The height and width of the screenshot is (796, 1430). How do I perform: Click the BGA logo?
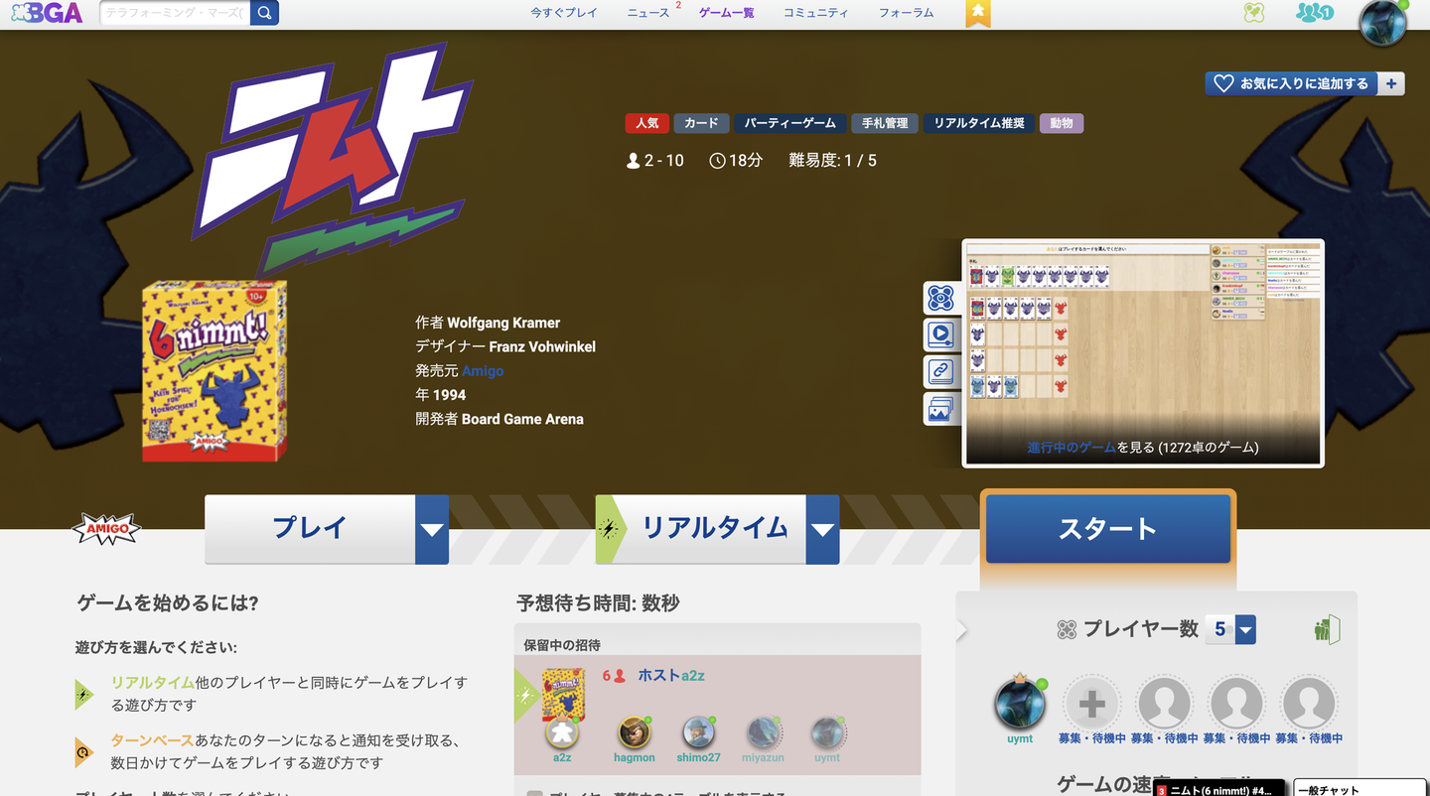pyautogui.click(x=47, y=13)
